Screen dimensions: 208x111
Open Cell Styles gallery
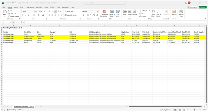click(118, 13)
